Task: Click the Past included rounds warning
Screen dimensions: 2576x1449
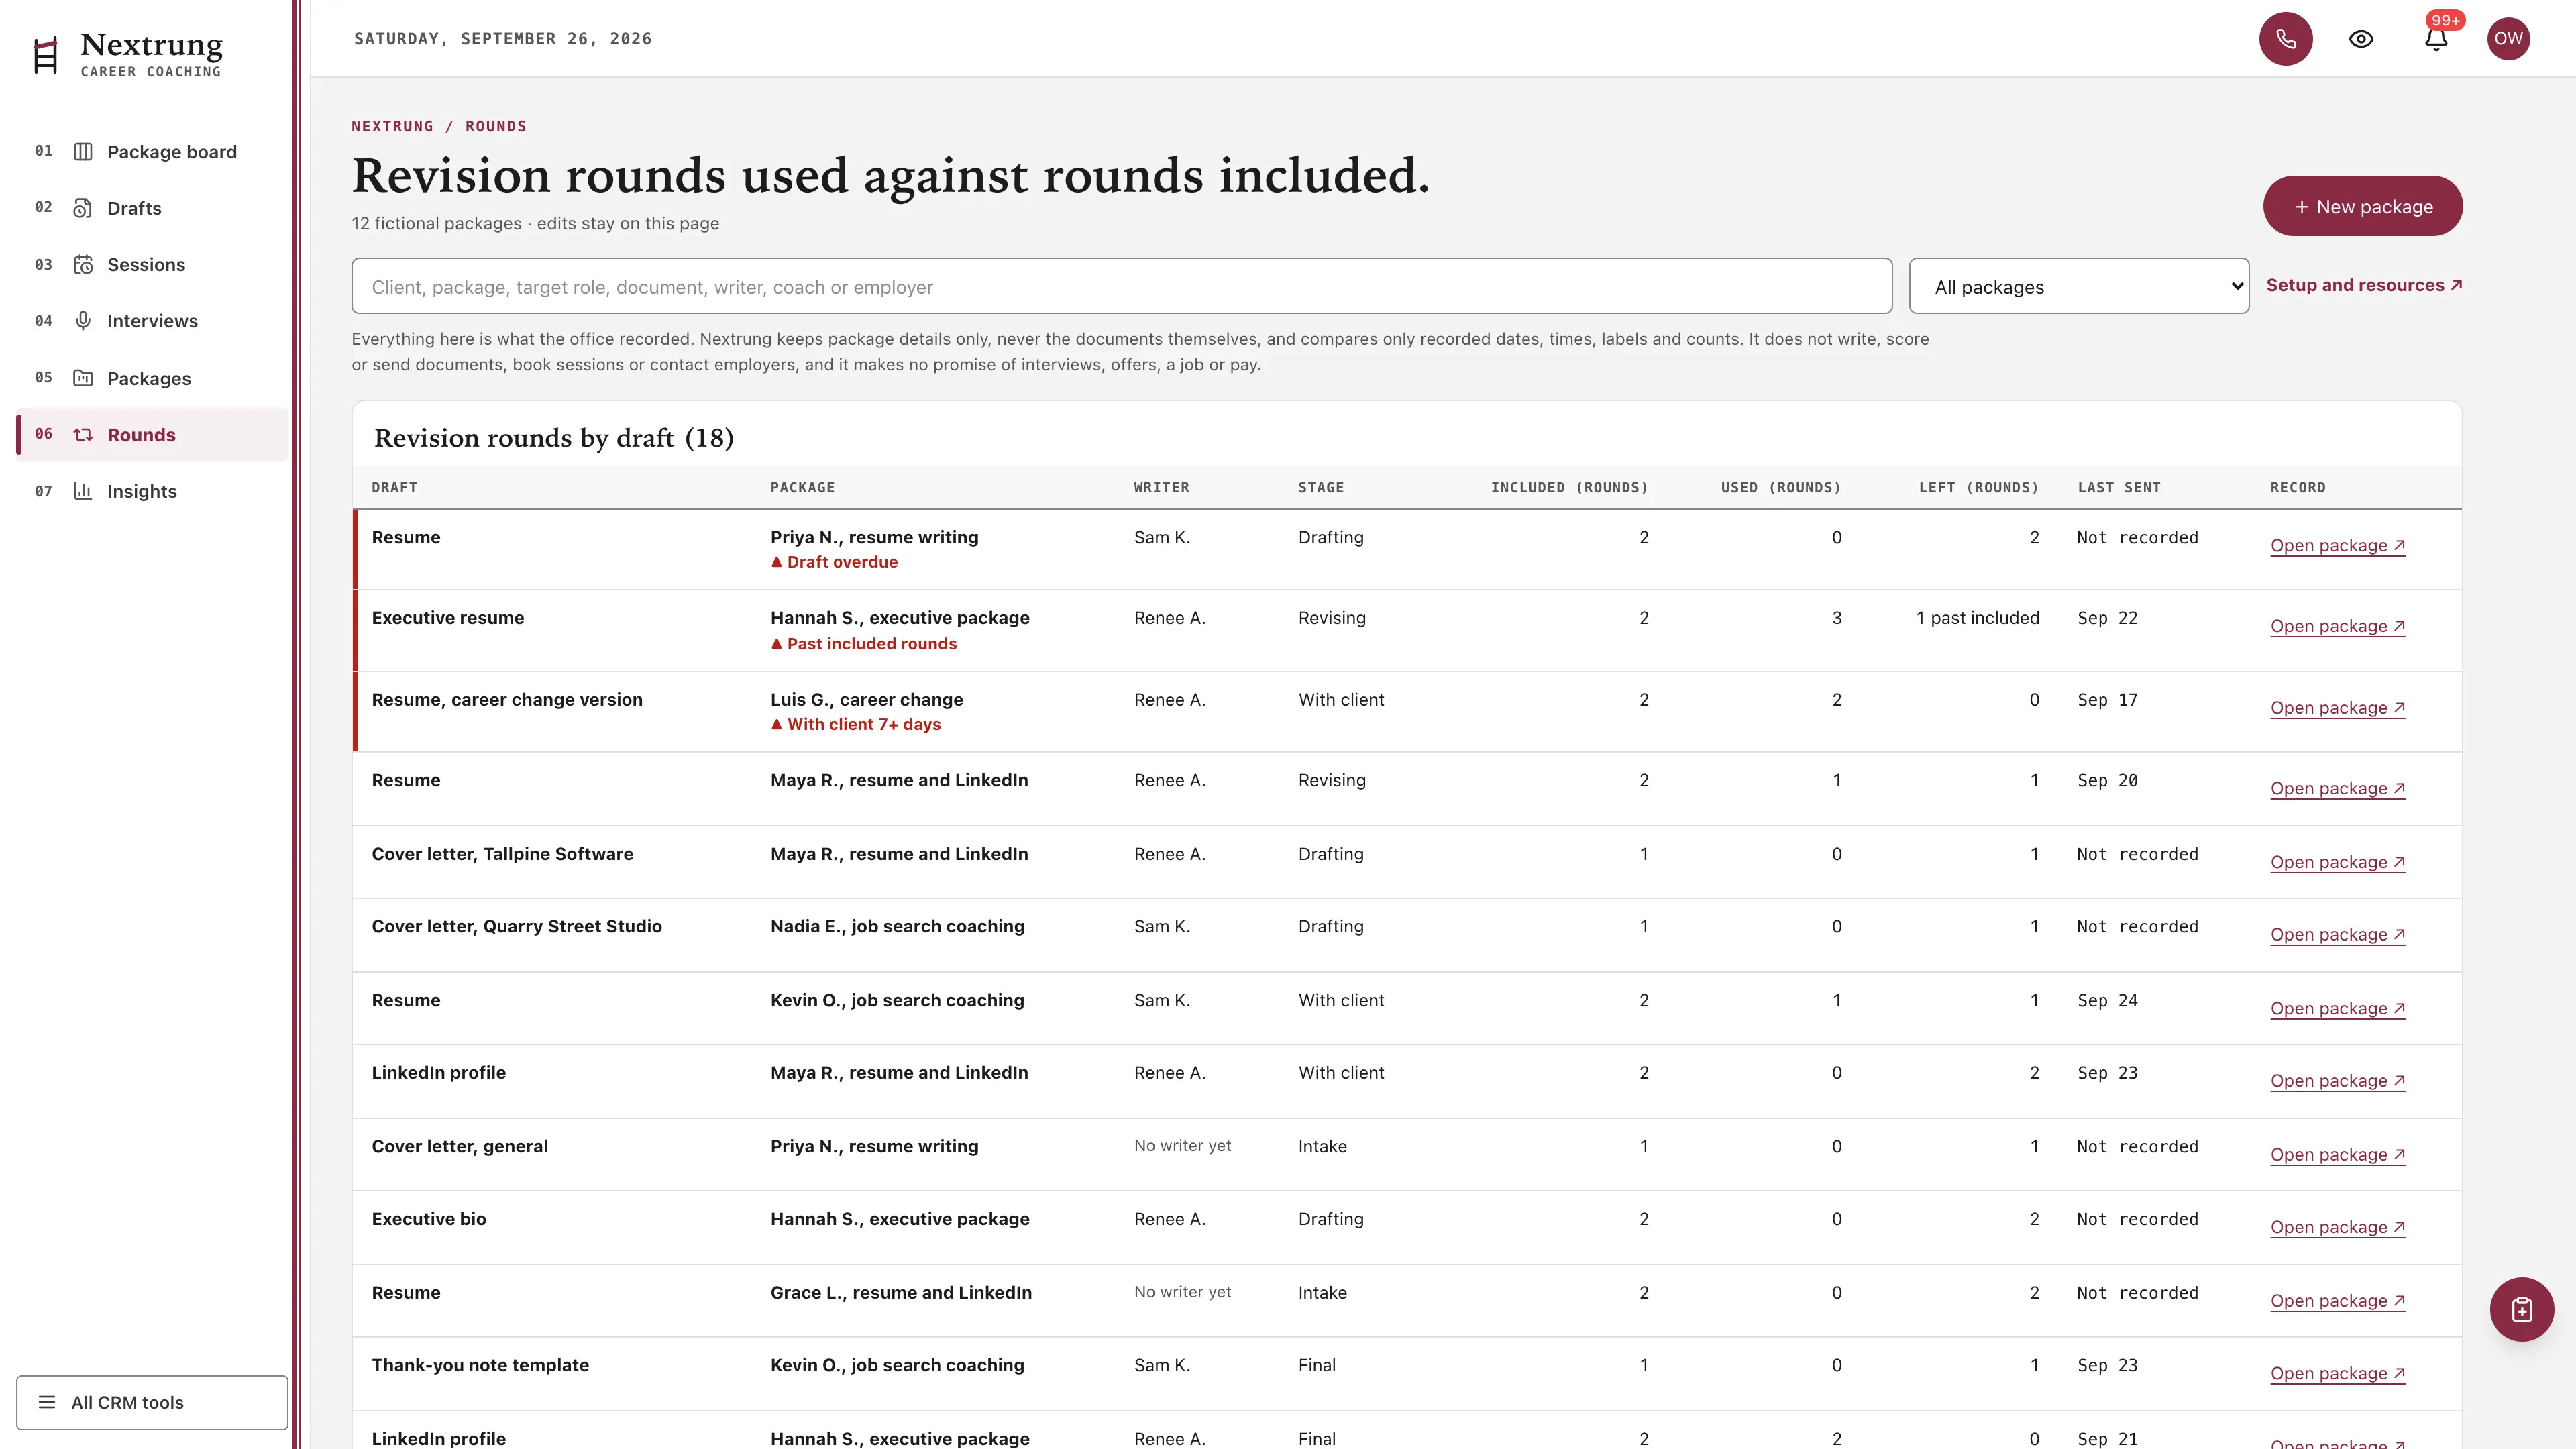Action: [863, 644]
